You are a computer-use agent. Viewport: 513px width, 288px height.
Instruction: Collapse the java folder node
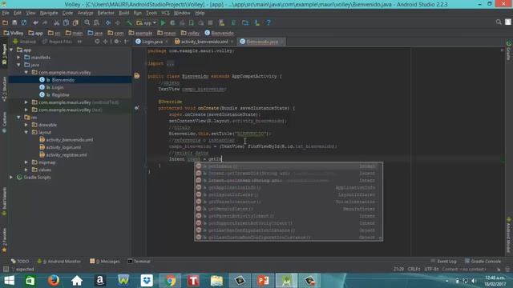tap(19, 65)
